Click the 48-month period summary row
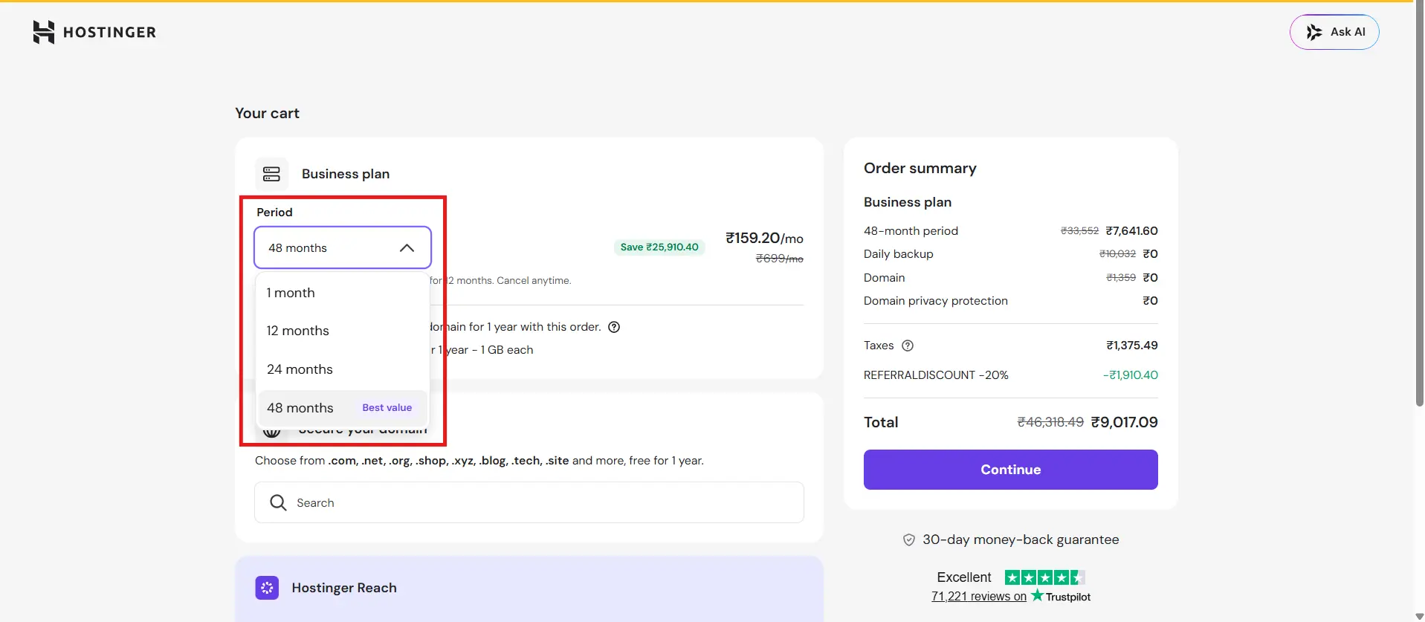The width and height of the screenshot is (1425, 622). [1010, 231]
